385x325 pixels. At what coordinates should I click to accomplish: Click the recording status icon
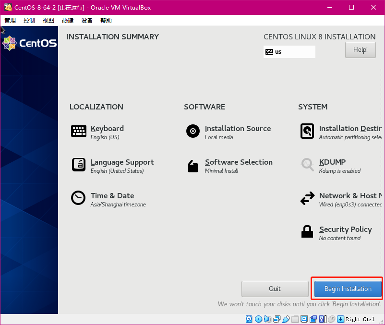(313, 319)
